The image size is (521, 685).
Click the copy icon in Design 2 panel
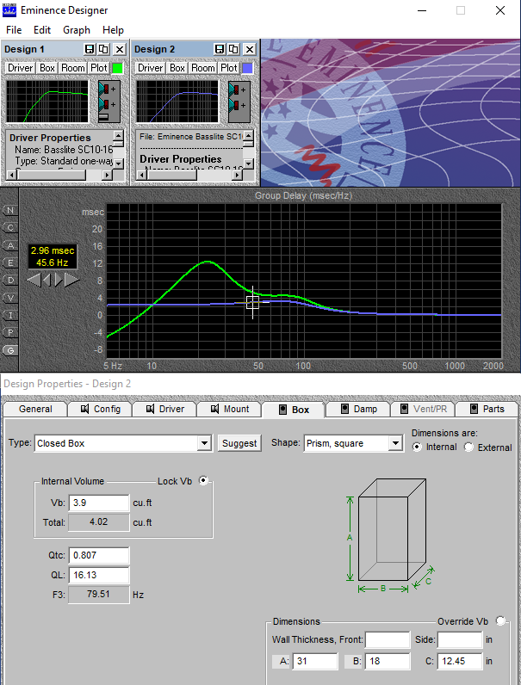point(234,49)
